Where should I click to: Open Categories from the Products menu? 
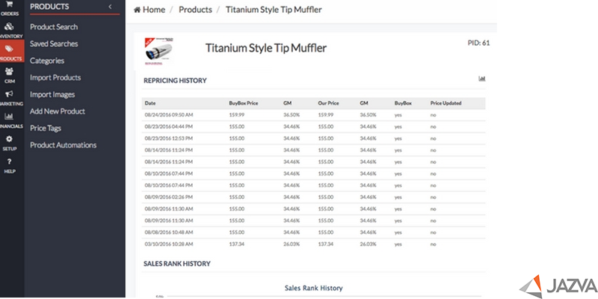tap(46, 61)
